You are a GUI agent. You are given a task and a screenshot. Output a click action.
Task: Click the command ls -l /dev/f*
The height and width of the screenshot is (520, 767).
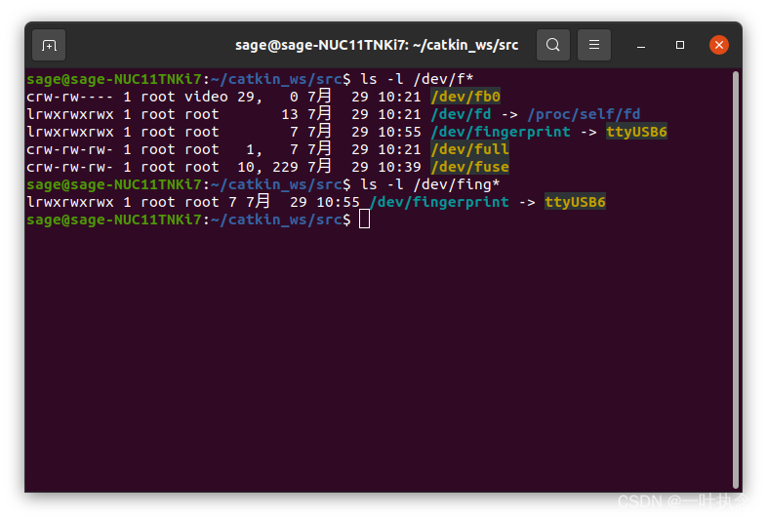(417, 79)
